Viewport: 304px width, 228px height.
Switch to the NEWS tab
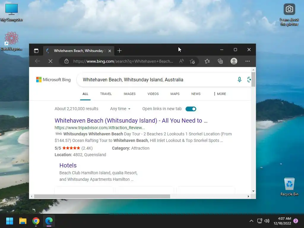click(196, 94)
